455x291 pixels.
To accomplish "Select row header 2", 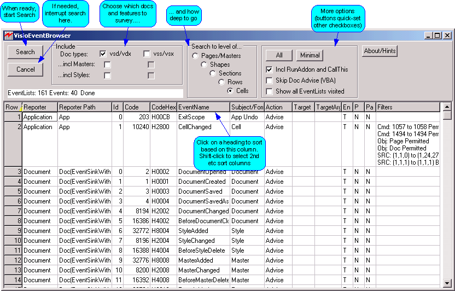I will point(13,144).
